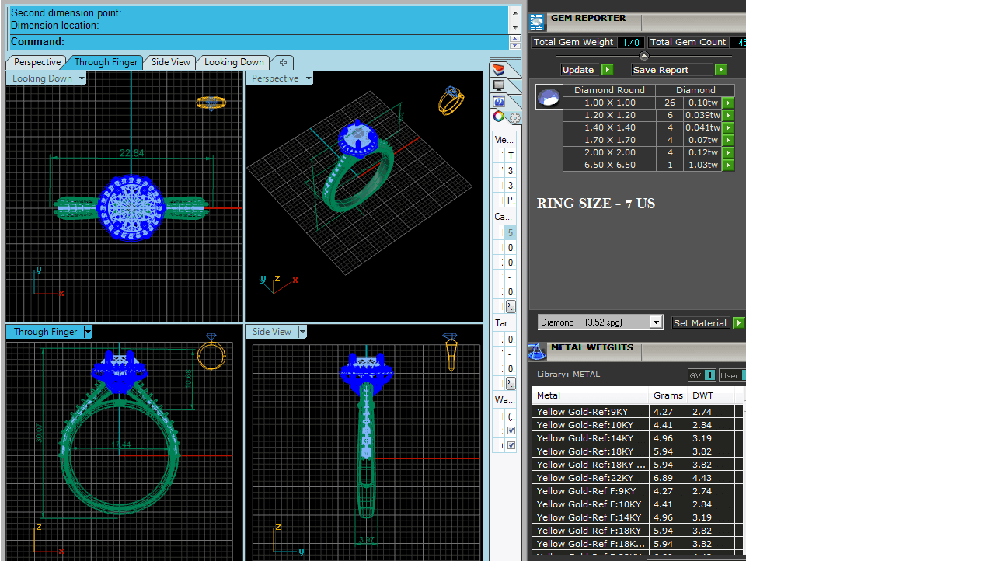Click the gear settings icon in side panel

514,119
